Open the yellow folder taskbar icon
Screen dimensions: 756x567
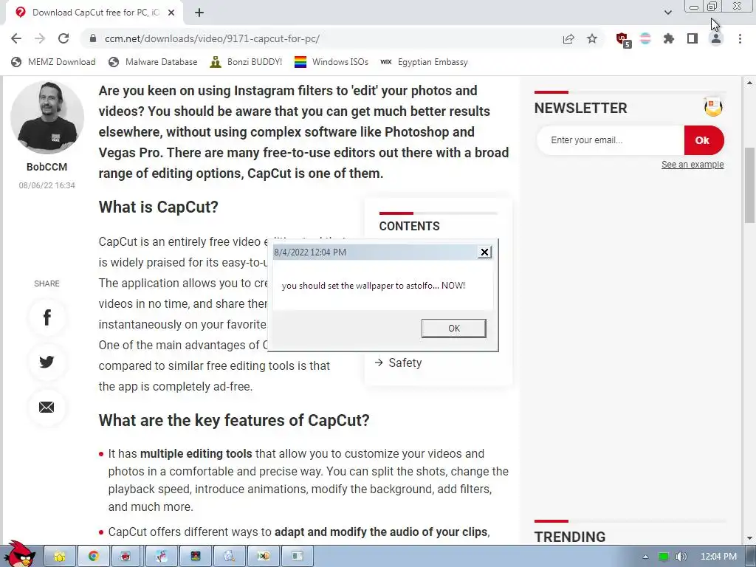coord(60,557)
